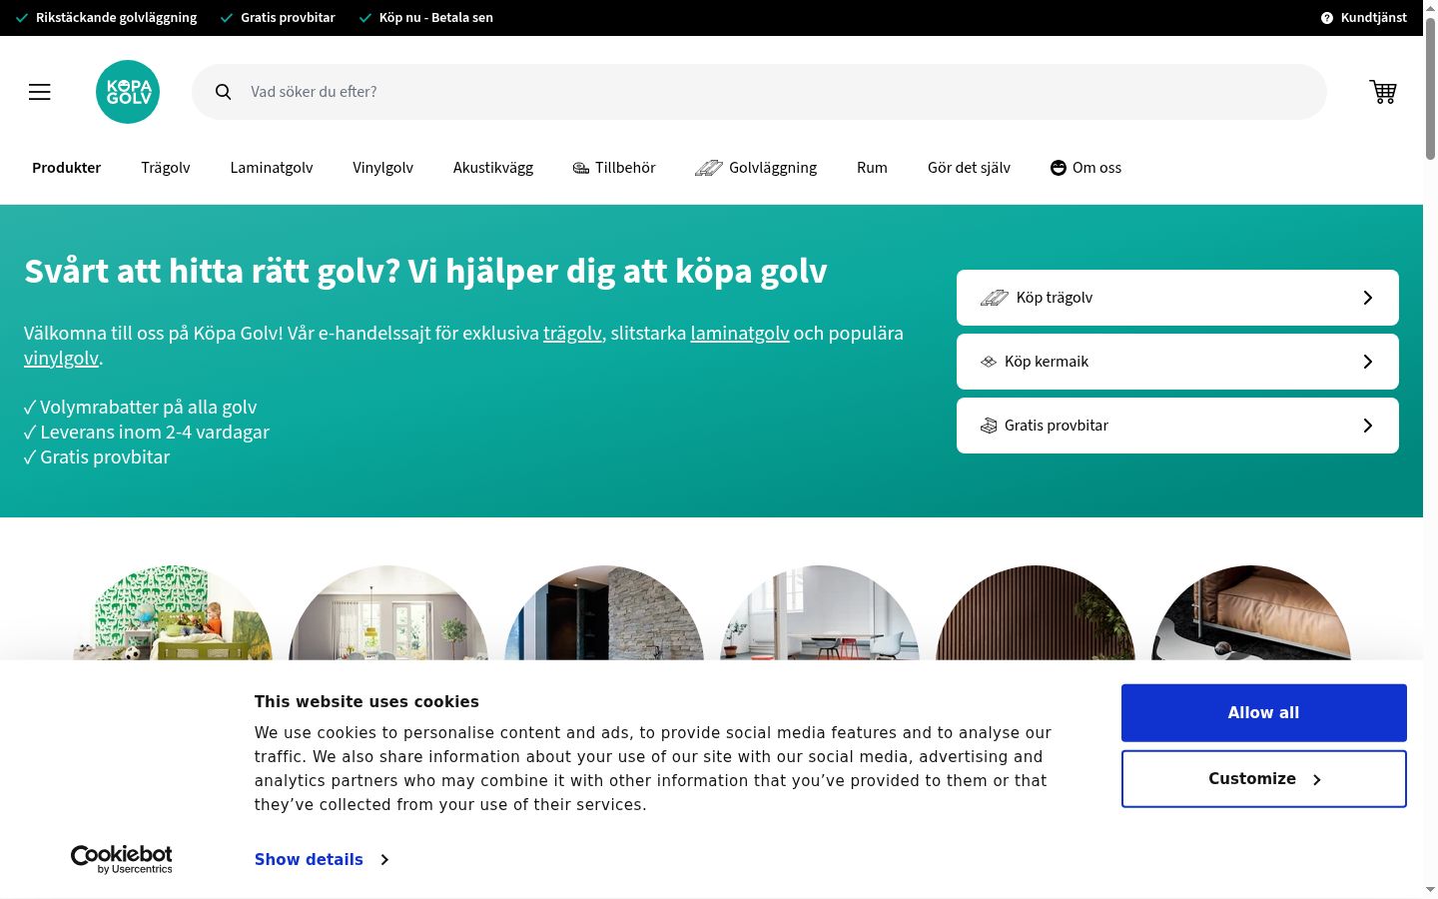The height and width of the screenshot is (899, 1438).
Task: Click the wood planks icon beside Köp trägolv
Action: (995, 298)
